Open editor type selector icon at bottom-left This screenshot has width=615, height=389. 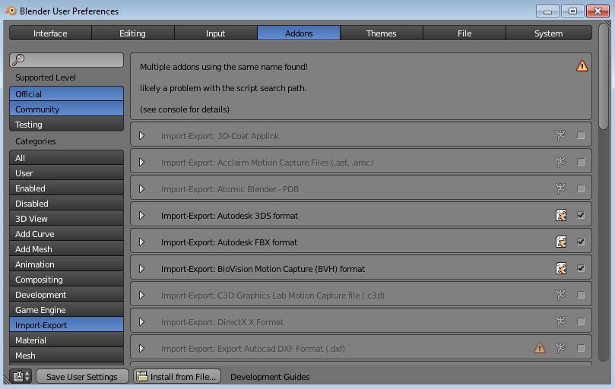[x=21, y=376]
